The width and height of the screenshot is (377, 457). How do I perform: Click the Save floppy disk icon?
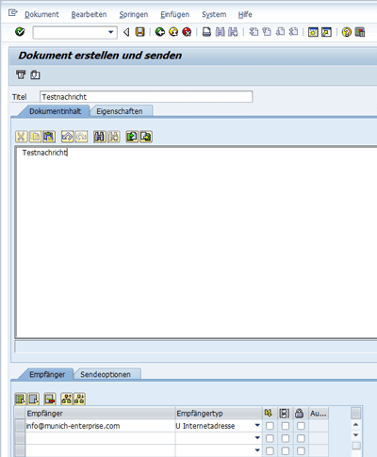[x=140, y=32]
